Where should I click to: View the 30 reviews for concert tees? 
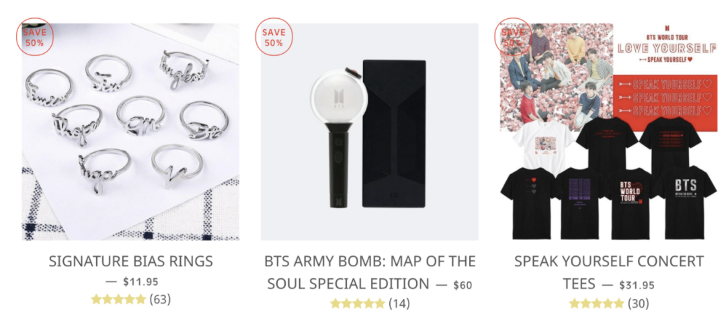click(x=638, y=304)
